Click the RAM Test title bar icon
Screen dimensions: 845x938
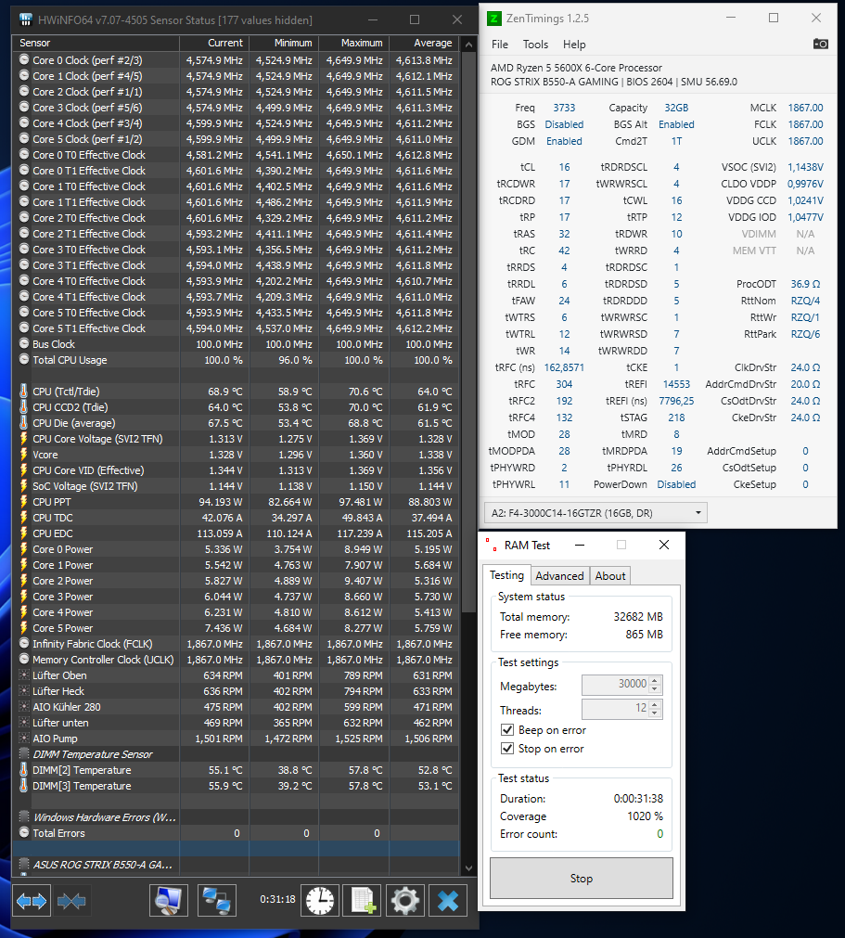[491, 545]
